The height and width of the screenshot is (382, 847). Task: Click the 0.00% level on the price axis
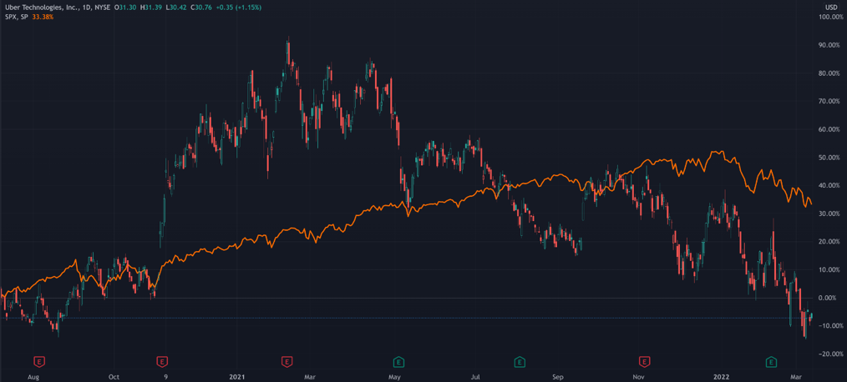(x=829, y=298)
